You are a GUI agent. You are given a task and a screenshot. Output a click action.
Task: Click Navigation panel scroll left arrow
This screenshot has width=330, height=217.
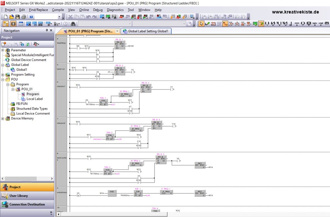[3, 179]
